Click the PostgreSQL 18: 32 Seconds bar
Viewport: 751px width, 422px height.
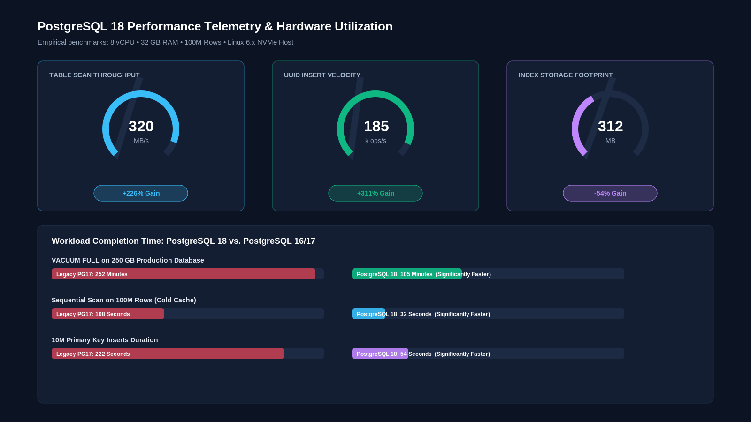(x=368, y=314)
